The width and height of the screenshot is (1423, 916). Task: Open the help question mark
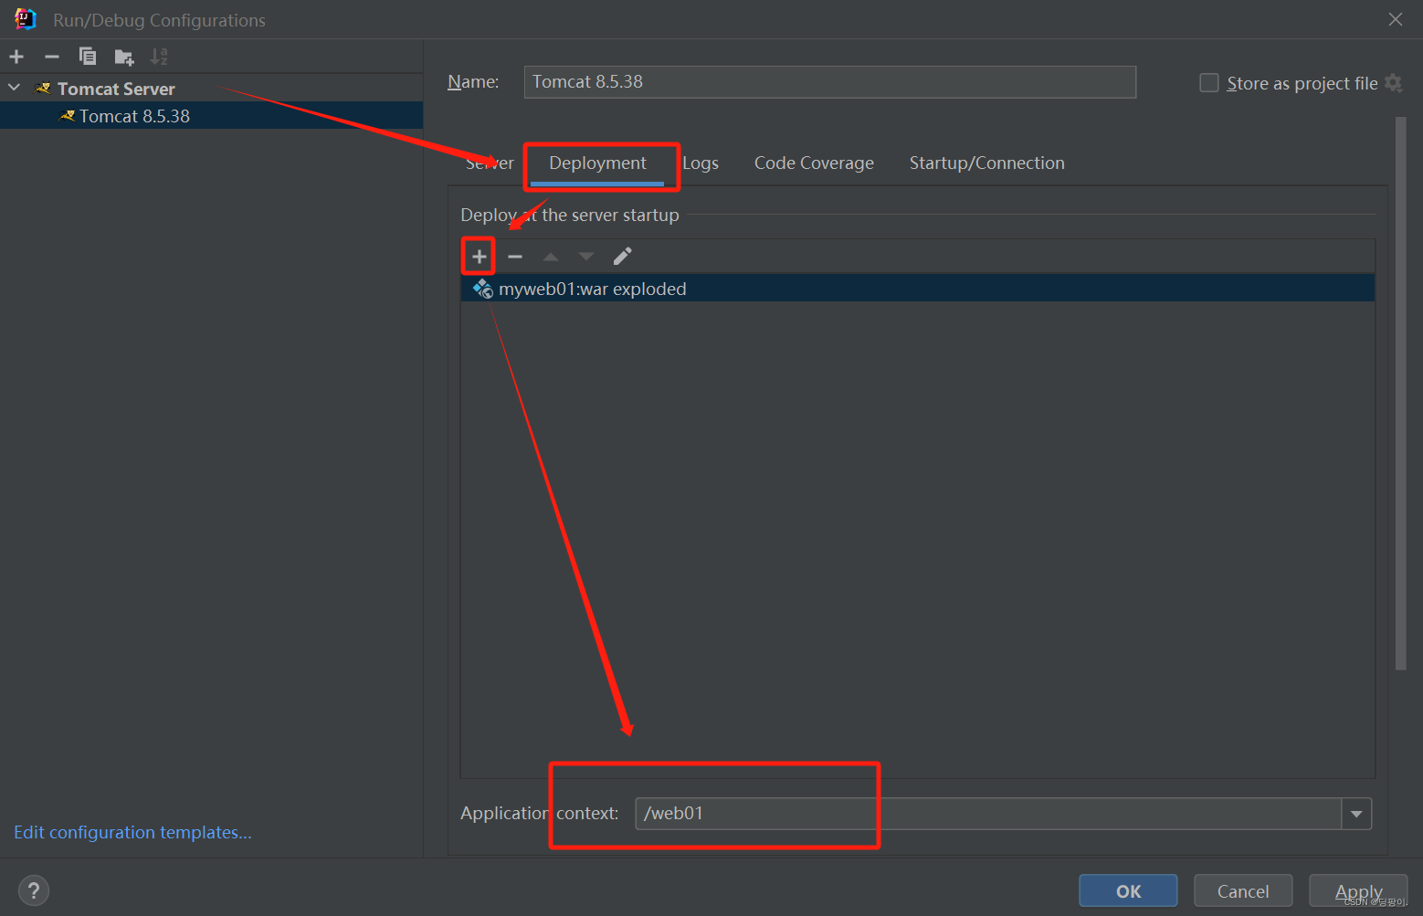[x=34, y=890]
